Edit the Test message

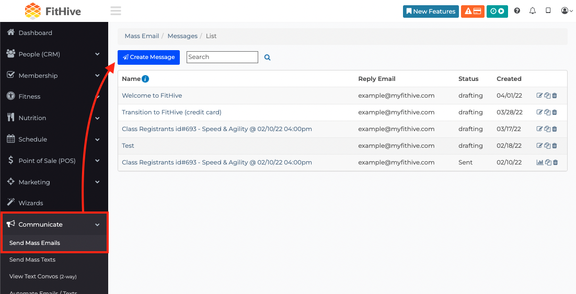(x=539, y=146)
